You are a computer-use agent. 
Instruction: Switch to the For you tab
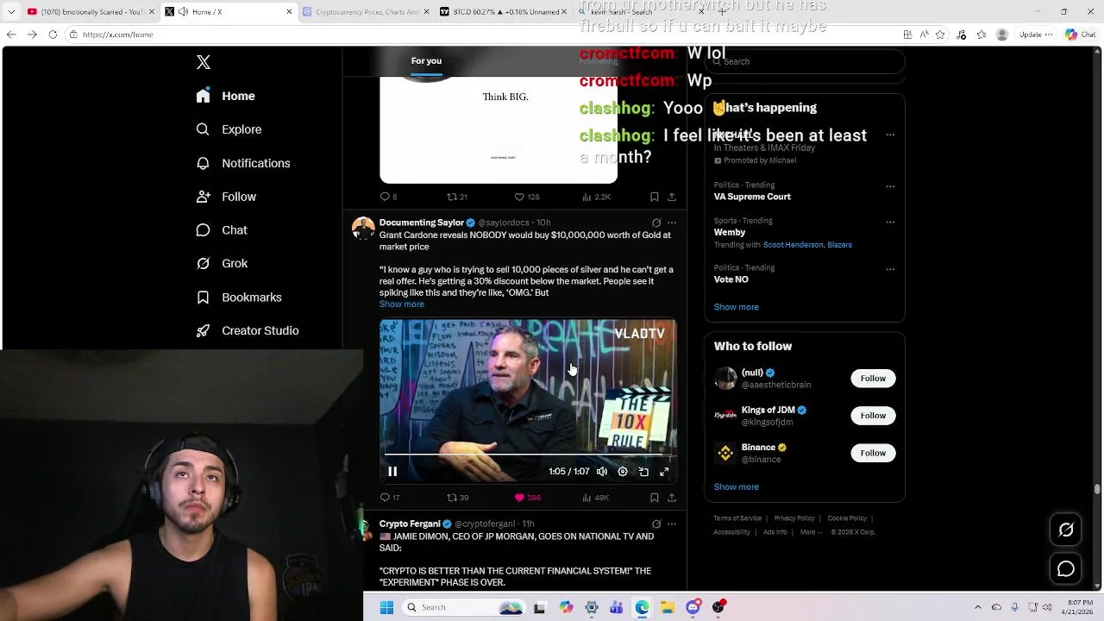[x=426, y=61]
